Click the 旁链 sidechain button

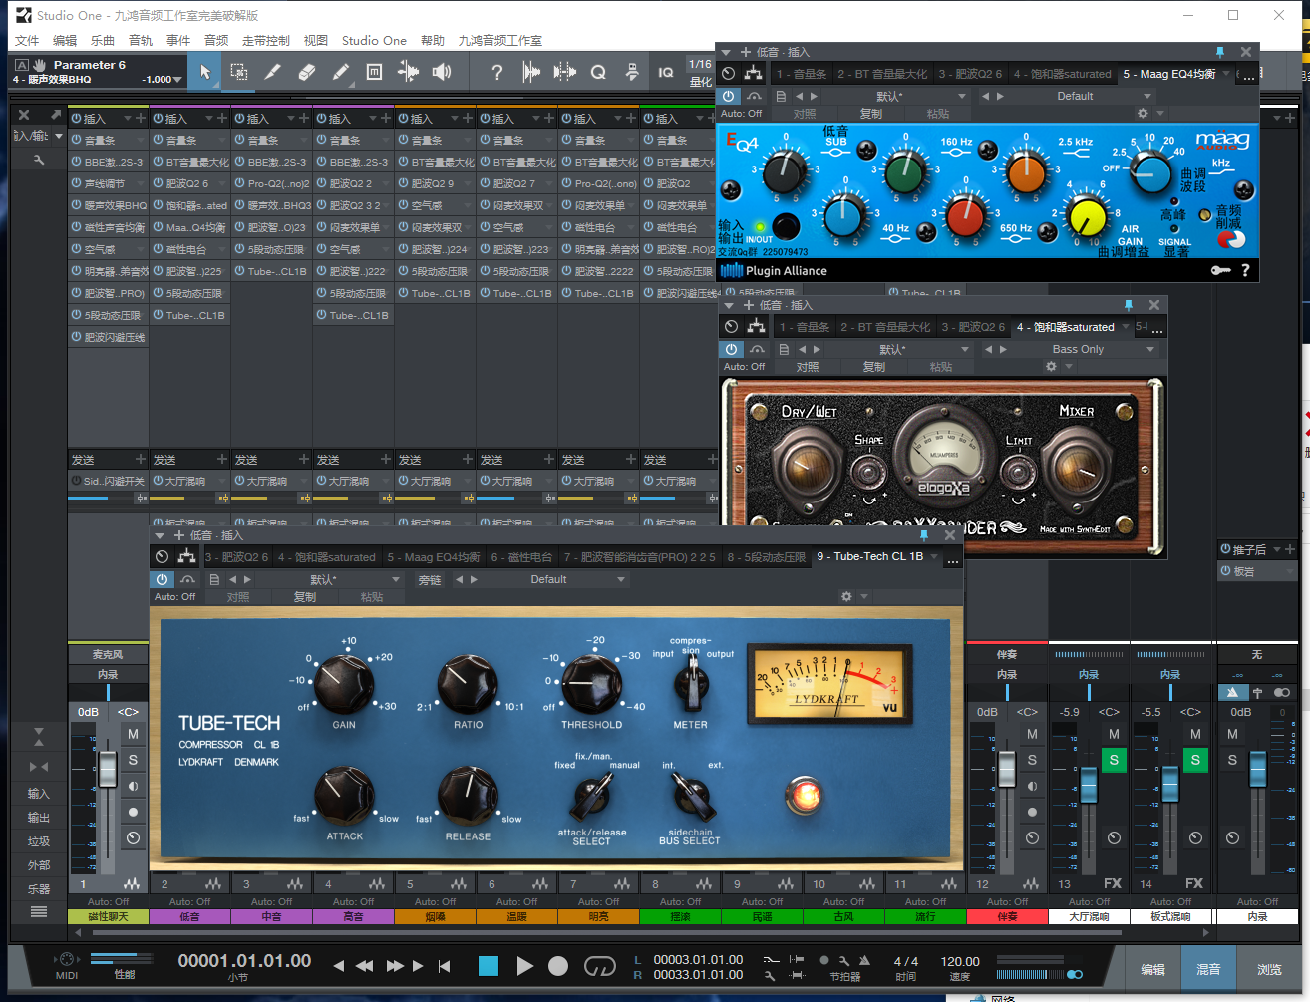[x=430, y=580]
